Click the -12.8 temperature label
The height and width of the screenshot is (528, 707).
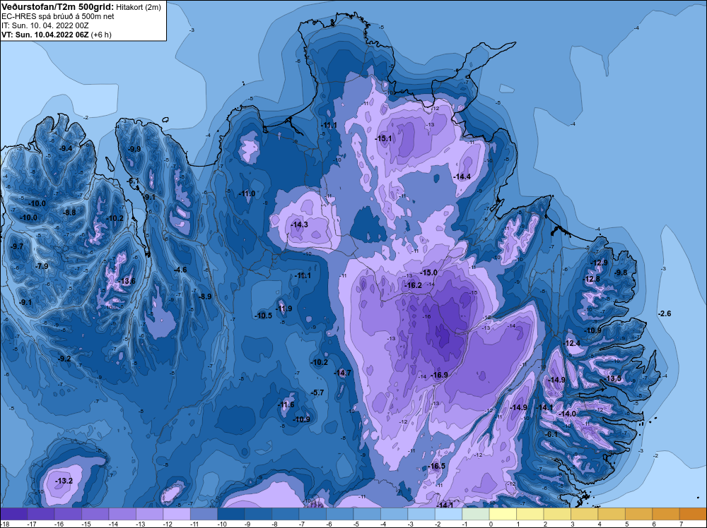[x=592, y=279]
